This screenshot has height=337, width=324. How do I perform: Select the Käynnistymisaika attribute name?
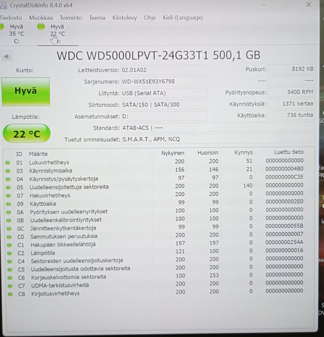51,171
